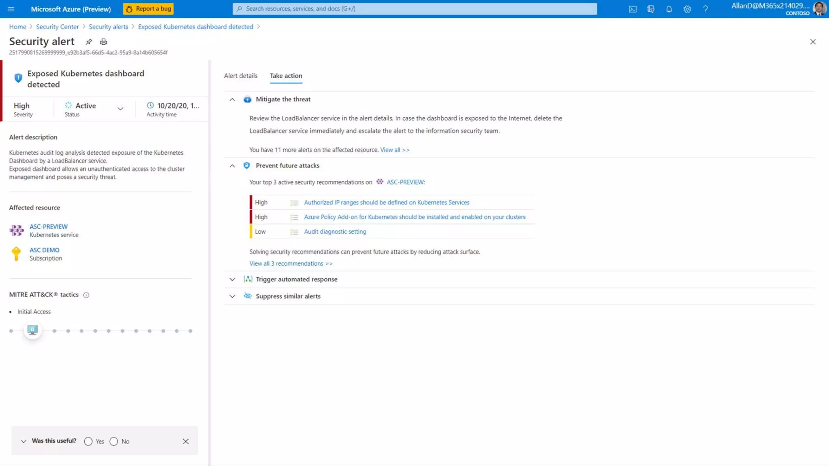Viewport: 829px width, 466px height.
Task: Select No for Was this useful
Action: (114, 441)
